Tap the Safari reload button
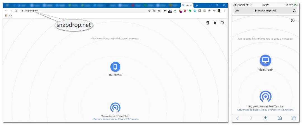Screen dimensions: 302x125 294,11
